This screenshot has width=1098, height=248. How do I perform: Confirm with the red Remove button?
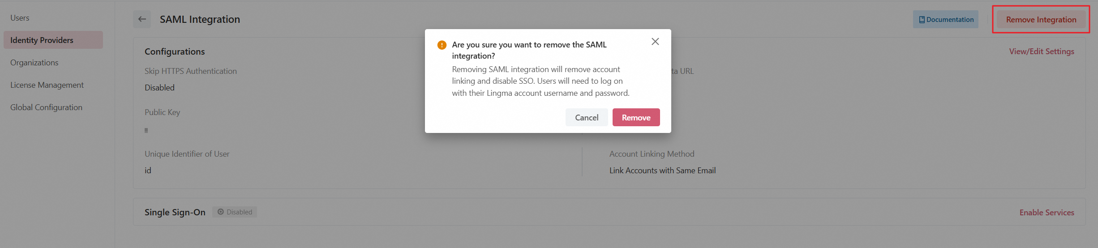[x=636, y=118]
